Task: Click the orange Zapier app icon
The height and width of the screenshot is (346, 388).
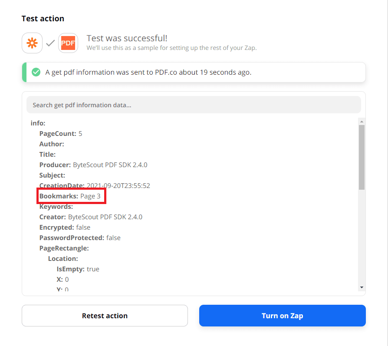Action: point(32,43)
